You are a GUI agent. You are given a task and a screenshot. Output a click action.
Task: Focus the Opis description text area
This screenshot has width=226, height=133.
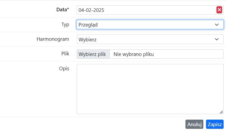point(150,89)
